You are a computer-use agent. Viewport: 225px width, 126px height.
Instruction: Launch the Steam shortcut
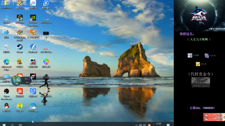(x=20, y=49)
